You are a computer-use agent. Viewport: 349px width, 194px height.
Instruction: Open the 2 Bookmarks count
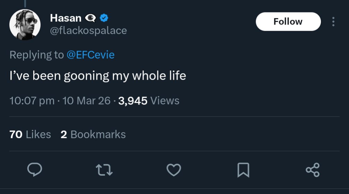(x=93, y=134)
